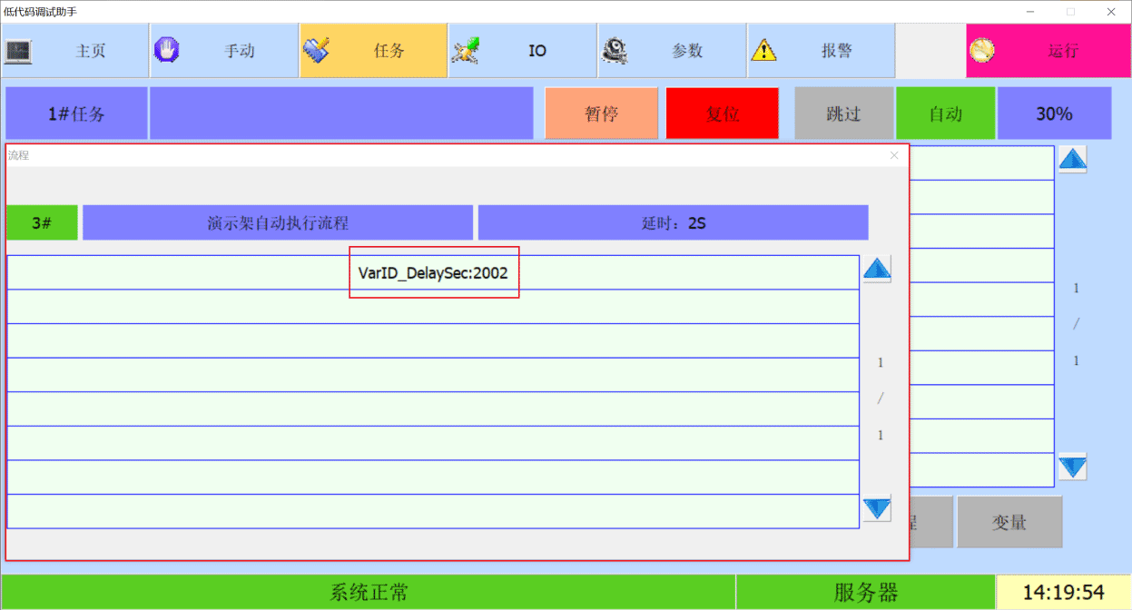
Task: Click the red 复位 reset button
Action: (723, 113)
